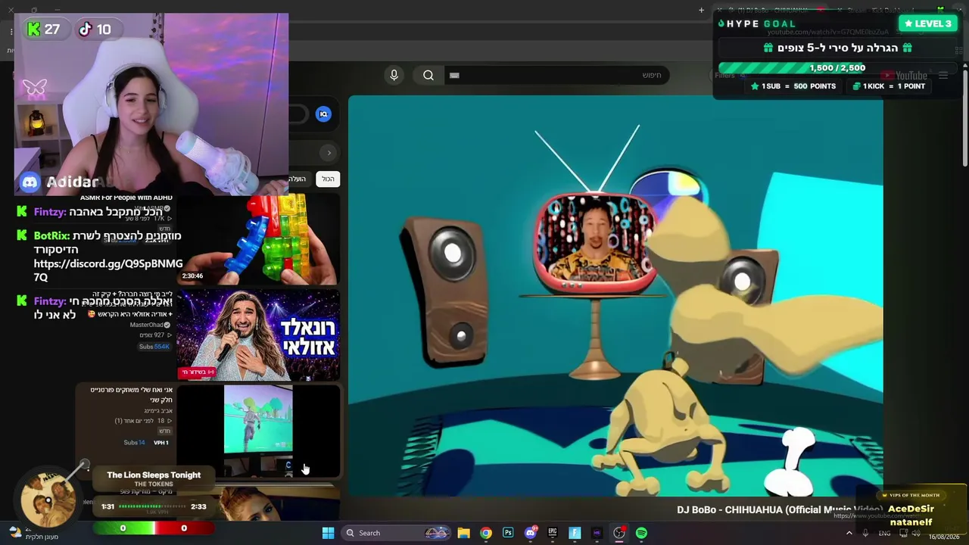969x545 pixels.
Task: Open the Fortnite gameplay video thumbnail
Action: [x=257, y=430]
